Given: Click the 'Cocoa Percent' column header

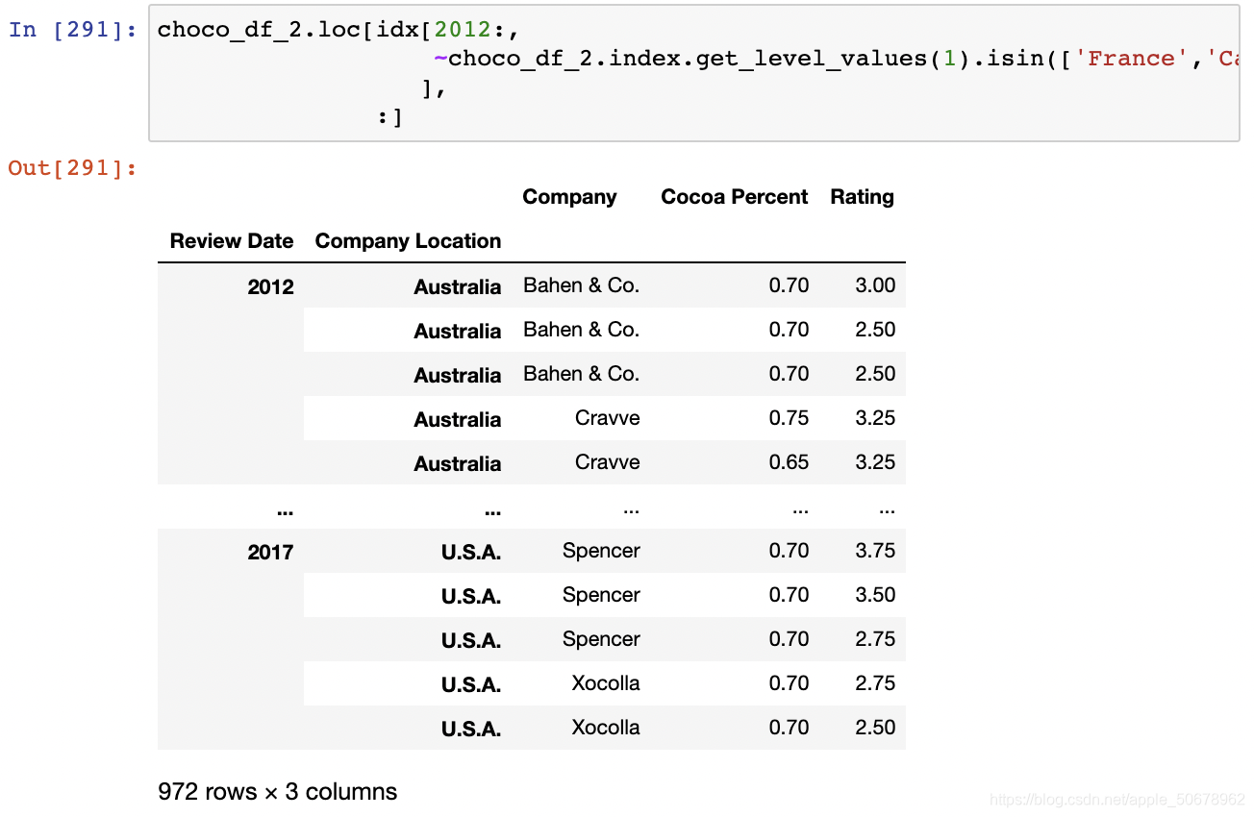Looking at the screenshot, I should point(735,197).
